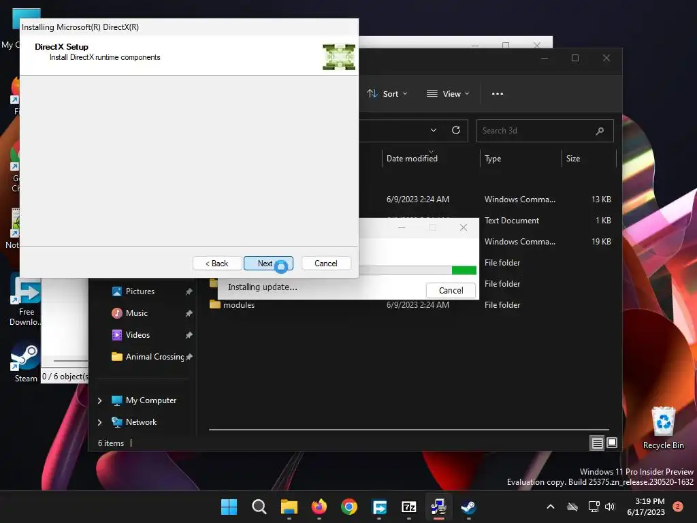Click the cloud sync tray icon
The height and width of the screenshot is (523, 697).
point(572,507)
